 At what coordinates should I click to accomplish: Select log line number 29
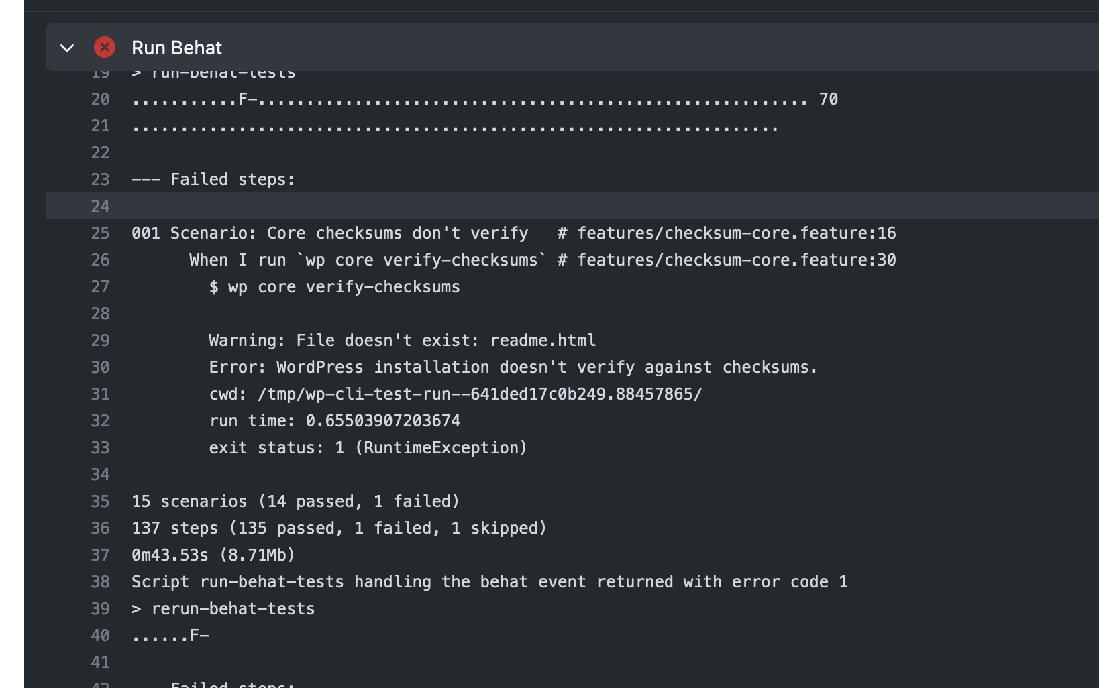tap(101, 341)
